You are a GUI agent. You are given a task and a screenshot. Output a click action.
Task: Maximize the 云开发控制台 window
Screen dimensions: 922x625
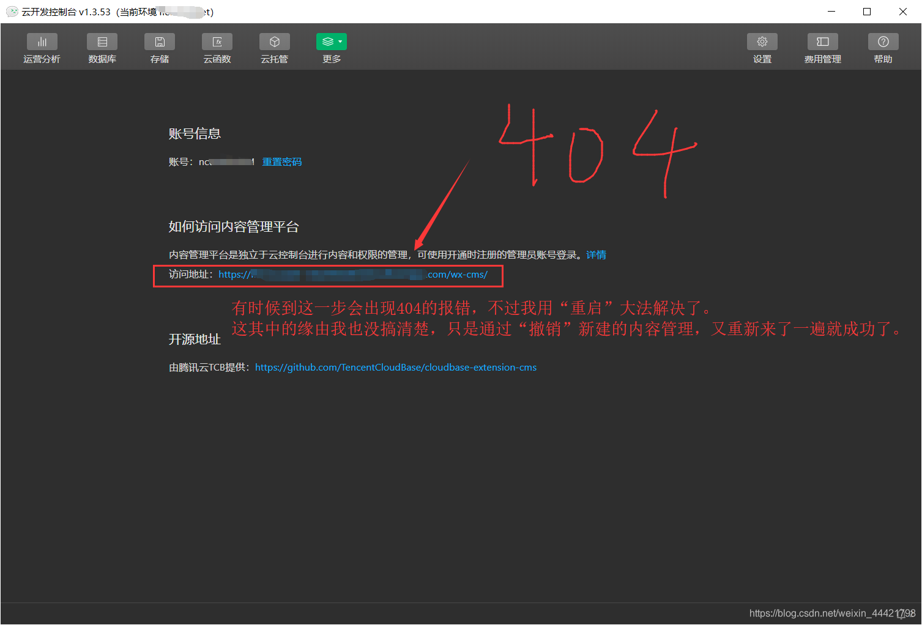coord(867,12)
